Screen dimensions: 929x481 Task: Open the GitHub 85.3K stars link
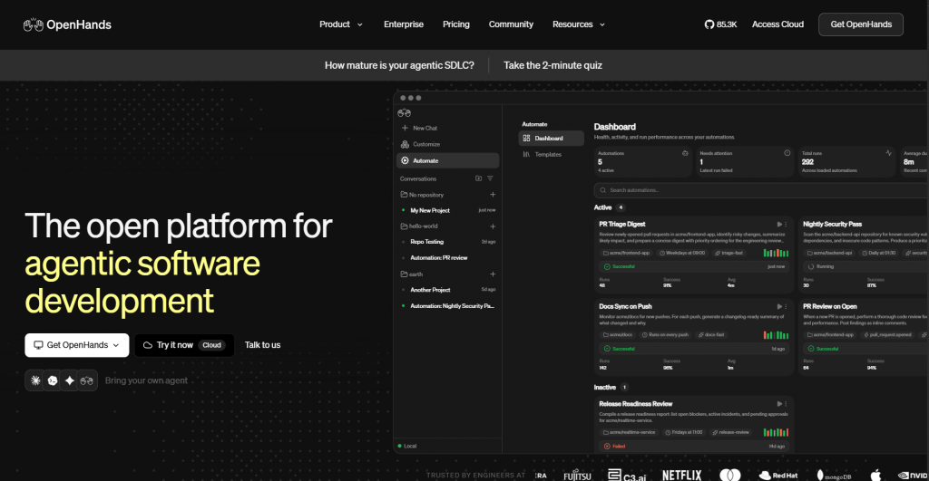(x=720, y=24)
